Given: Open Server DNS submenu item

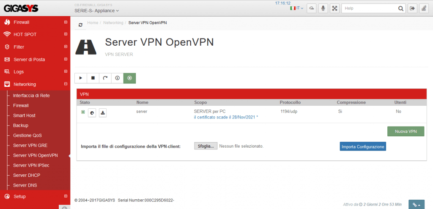Looking at the screenshot, I should point(25,185).
